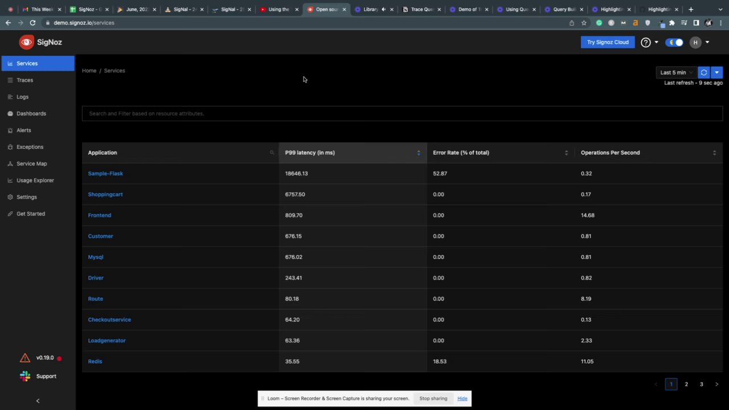
Task: Open the Last 5 min time dropdown
Action: (x=676, y=72)
